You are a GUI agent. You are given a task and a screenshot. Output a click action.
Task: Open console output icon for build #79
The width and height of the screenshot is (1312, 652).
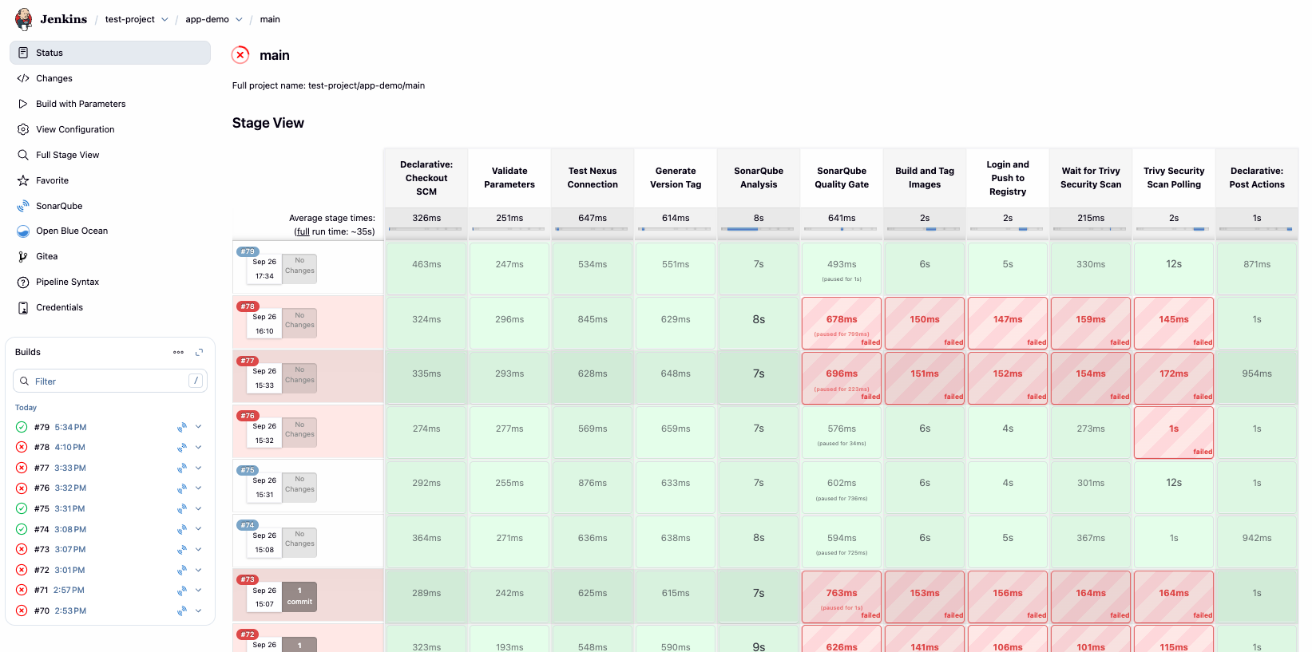tap(182, 427)
